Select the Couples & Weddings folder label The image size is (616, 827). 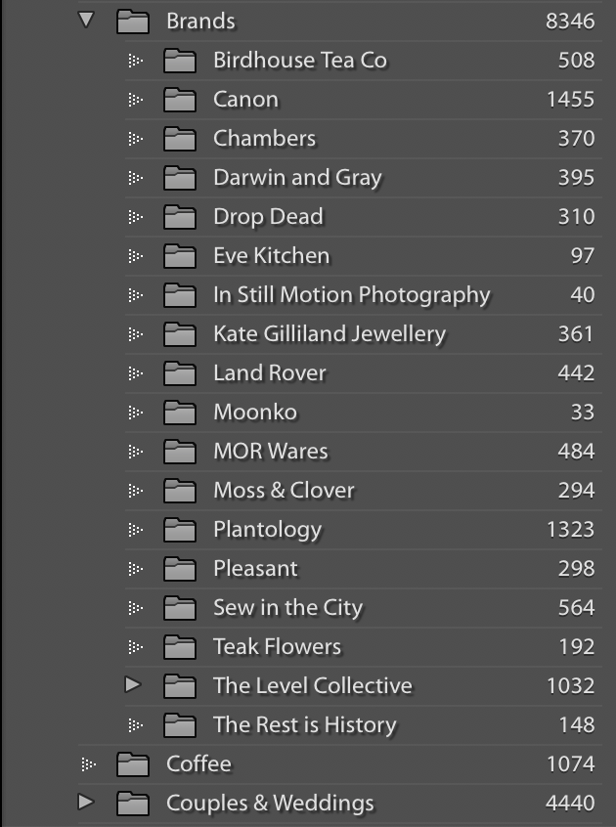point(270,804)
